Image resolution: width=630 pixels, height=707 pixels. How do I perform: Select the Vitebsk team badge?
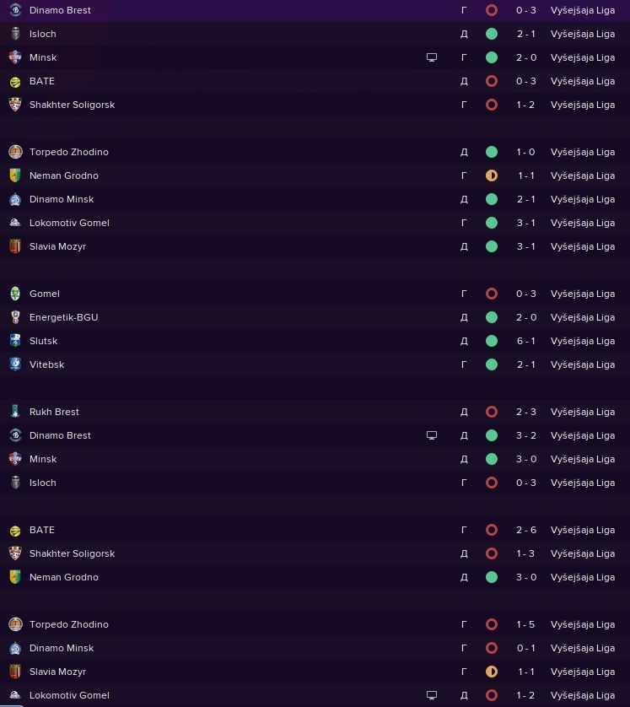click(x=15, y=364)
